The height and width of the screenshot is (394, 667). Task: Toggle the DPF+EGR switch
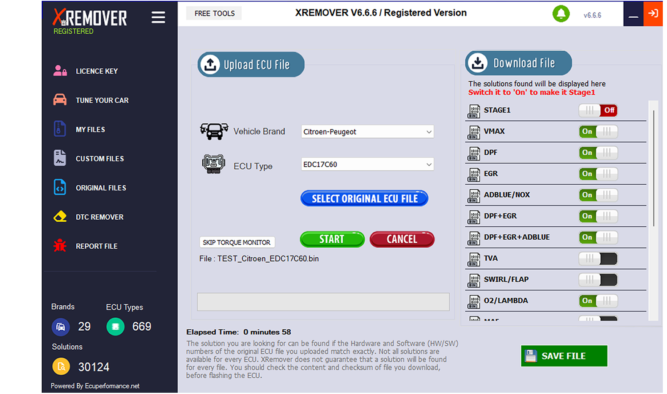tap(598, 216)
